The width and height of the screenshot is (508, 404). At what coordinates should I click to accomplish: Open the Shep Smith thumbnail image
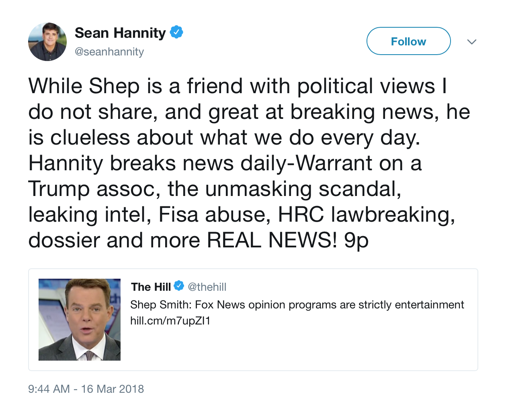[80, 320]
